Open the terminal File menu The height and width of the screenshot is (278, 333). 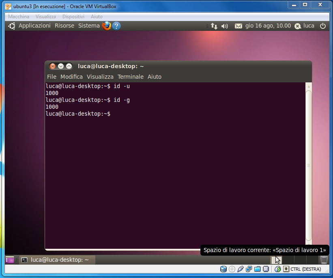[x=52, y=77]
